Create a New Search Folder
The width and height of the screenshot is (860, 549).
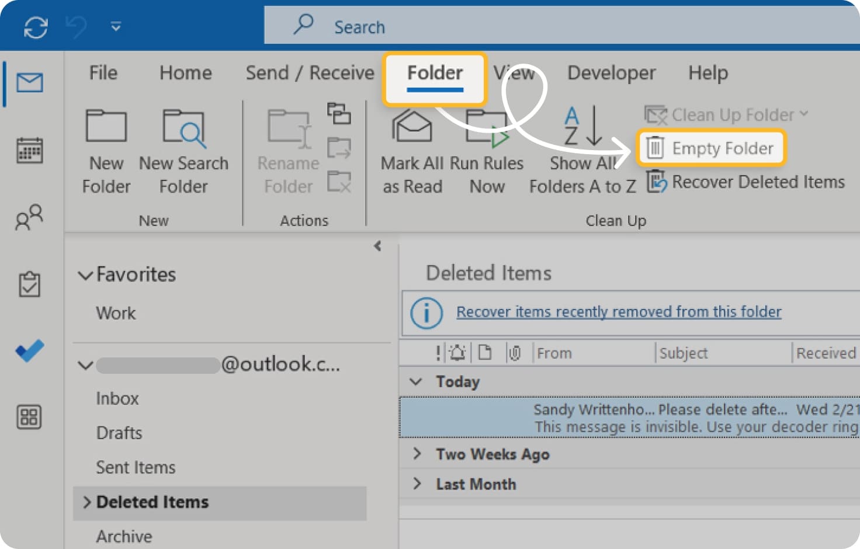183,151
